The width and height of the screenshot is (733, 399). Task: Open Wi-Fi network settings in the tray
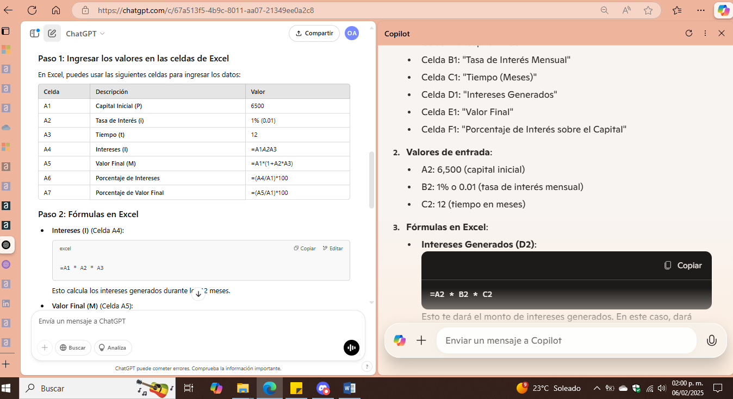[x=649, y=388]
